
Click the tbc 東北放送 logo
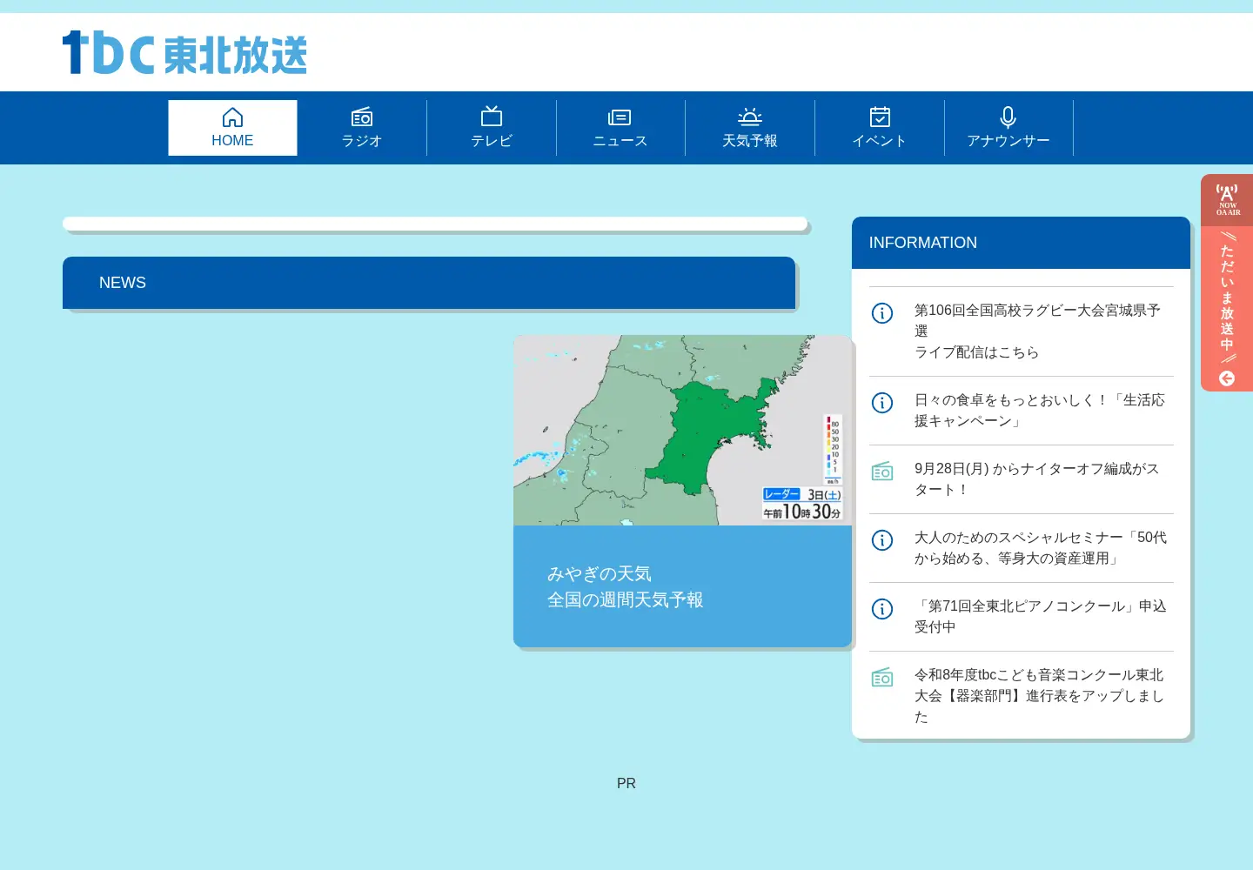(x=184, y=52)
